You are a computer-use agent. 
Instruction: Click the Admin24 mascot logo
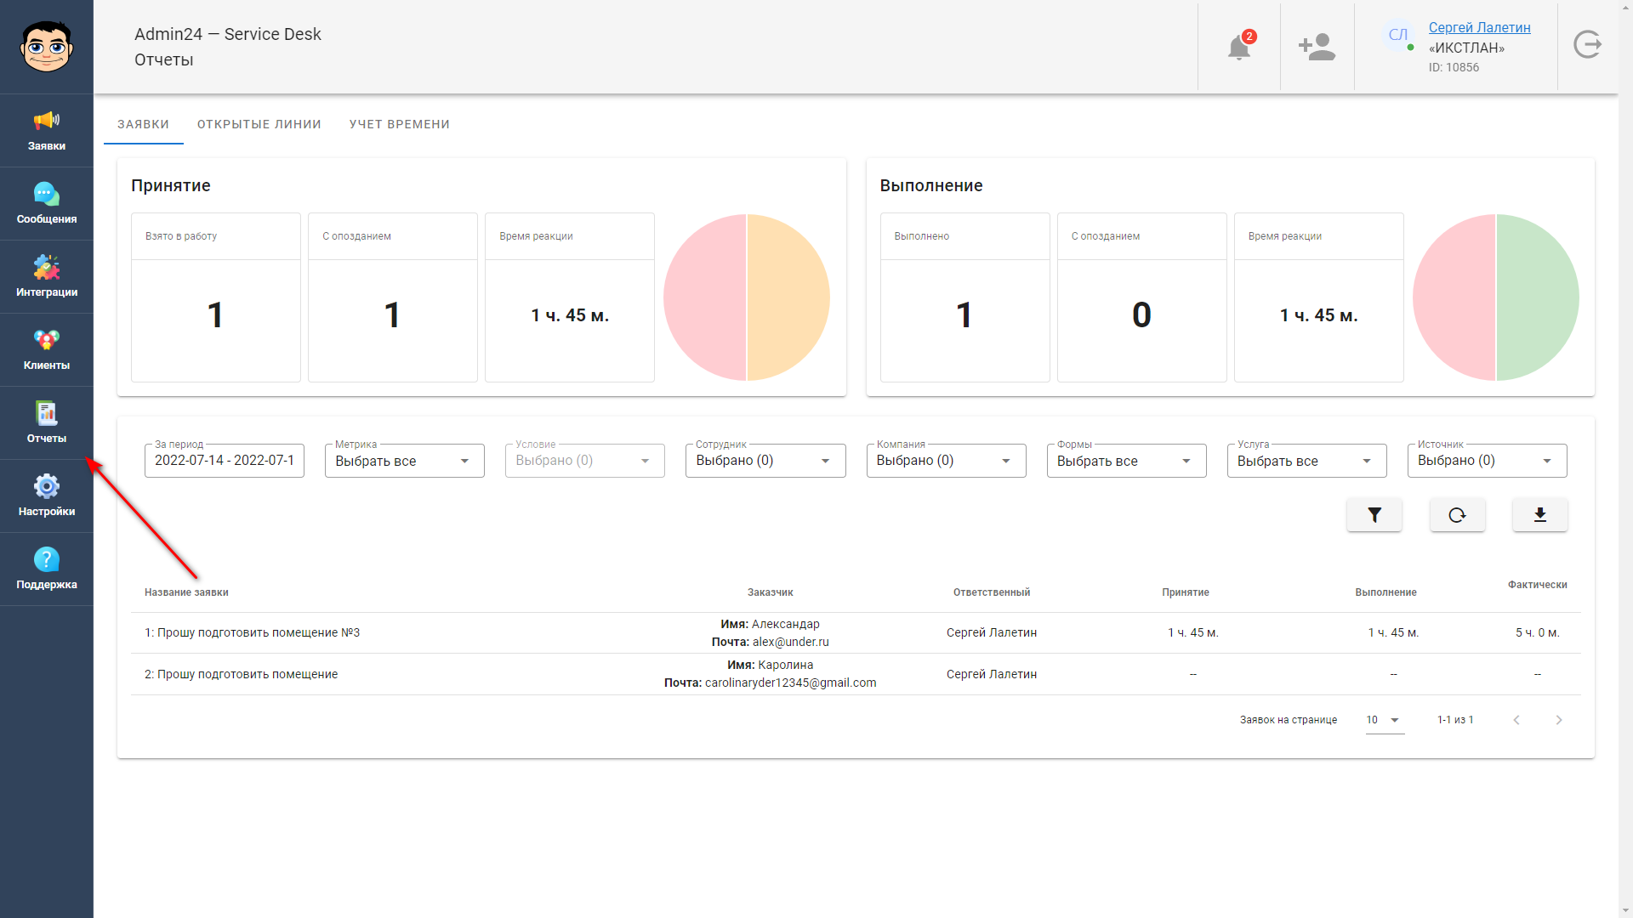pos(47,47)
